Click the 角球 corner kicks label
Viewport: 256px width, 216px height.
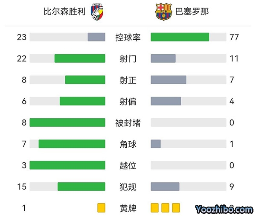[x=128, y=144]
